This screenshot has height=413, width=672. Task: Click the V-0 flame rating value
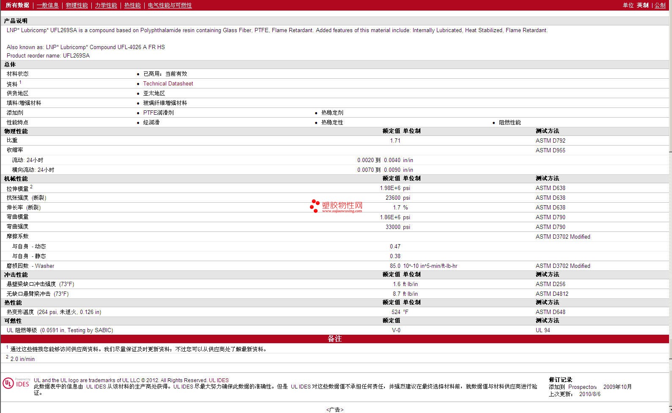[396, 330]
